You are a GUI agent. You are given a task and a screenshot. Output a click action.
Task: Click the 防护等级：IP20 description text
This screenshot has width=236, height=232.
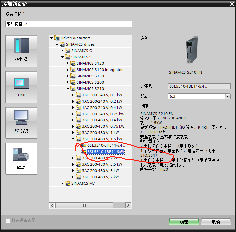pyautogui.click(x=154, y=169)
